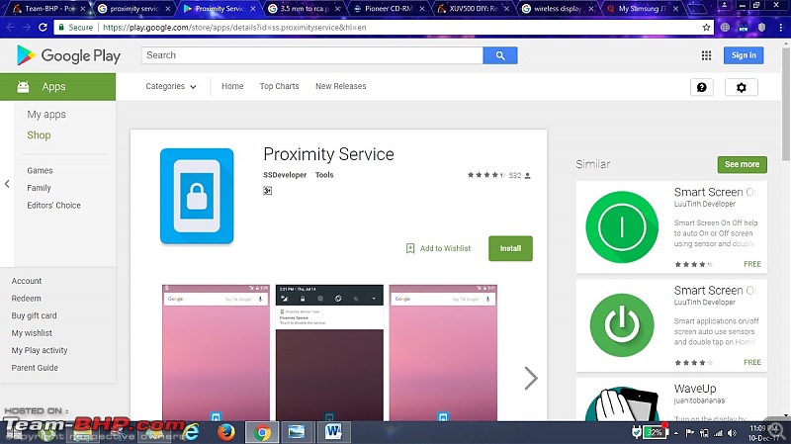Click See more for similar apps
Image resolution: width=791 pixels, height=444 pixels.
pyautogui.click(x=742, y=164)
